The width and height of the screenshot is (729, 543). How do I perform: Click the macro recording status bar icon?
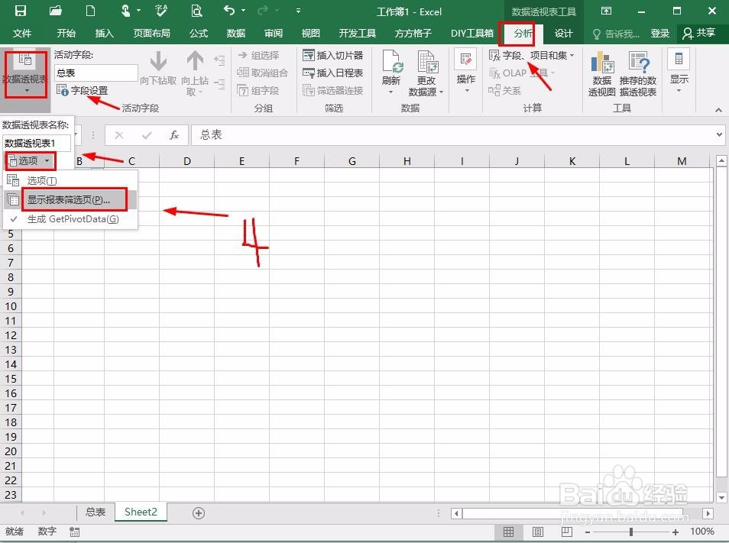pos(74,532)
